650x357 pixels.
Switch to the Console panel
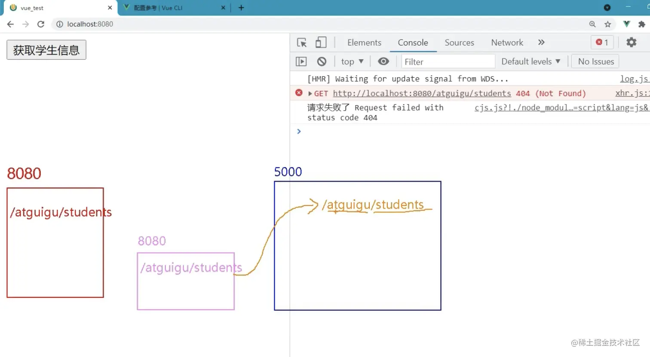[x=413, y=42]
